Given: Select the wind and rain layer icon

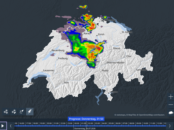Looking at the screenshot, I should 22,111.
